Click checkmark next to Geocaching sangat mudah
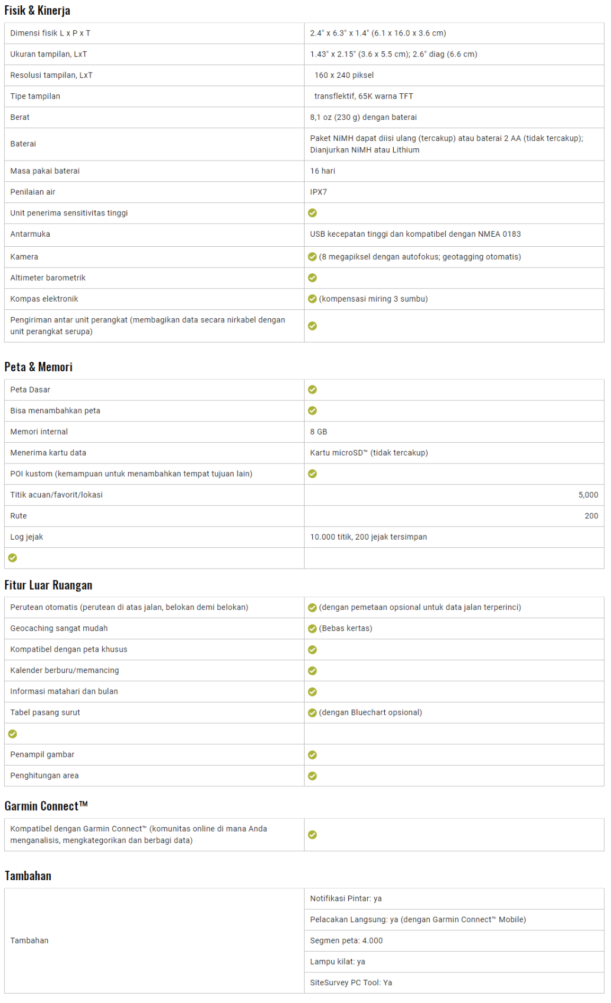The image size is (611, 1003). click(x=312, y=629)
